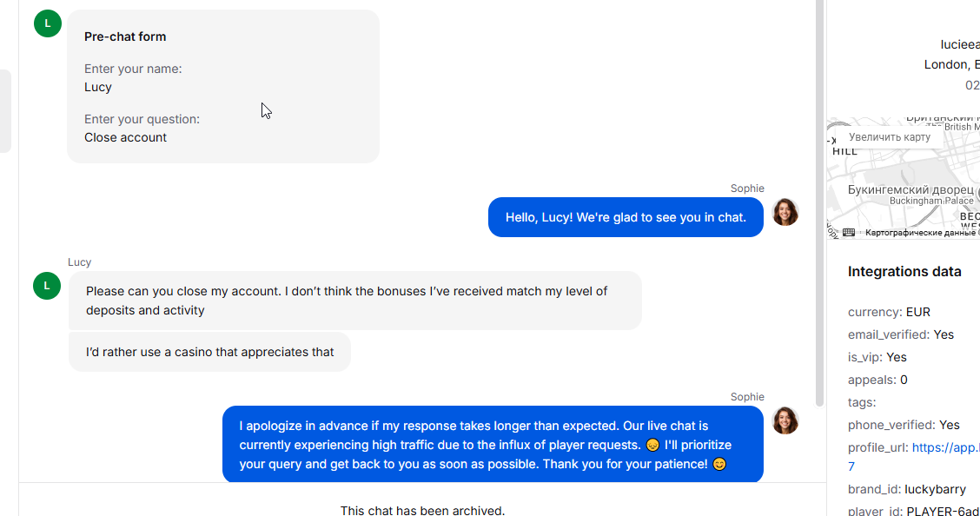Select Lucy's 'I'd rather use a casino' message

coord(209,352)
